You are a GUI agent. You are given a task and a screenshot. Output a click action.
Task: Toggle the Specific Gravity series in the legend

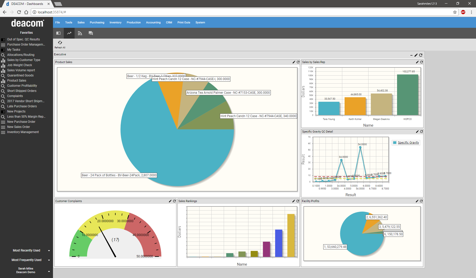(406, 142)
